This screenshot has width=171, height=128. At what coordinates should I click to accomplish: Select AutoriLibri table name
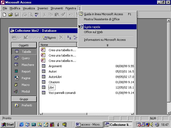55,77
